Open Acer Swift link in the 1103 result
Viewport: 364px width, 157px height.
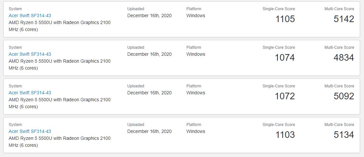click(30, 131)
